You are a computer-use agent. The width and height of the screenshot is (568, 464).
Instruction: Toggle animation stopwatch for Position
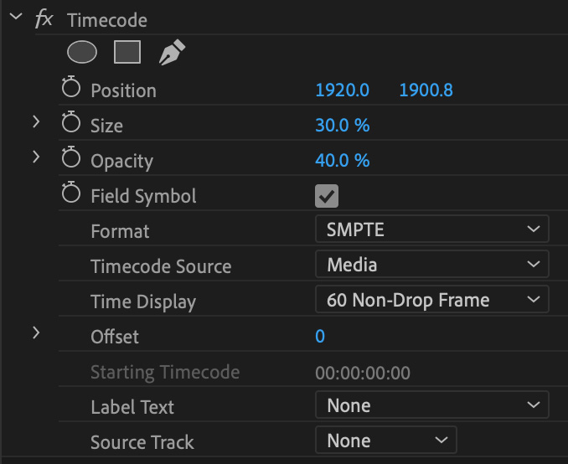click(x=71, y=90)
